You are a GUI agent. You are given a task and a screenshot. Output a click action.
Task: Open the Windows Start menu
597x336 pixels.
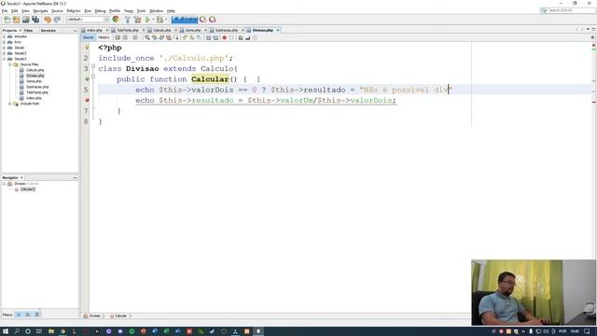coord(6,331)
